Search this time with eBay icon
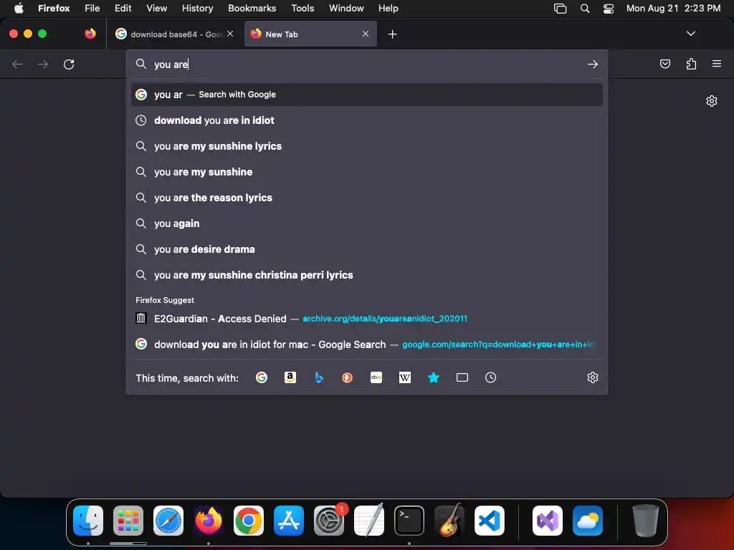734x550 pixels. tap(376, 377)
